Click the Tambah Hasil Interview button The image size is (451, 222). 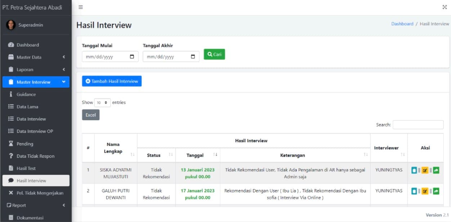tap(112, 81)
